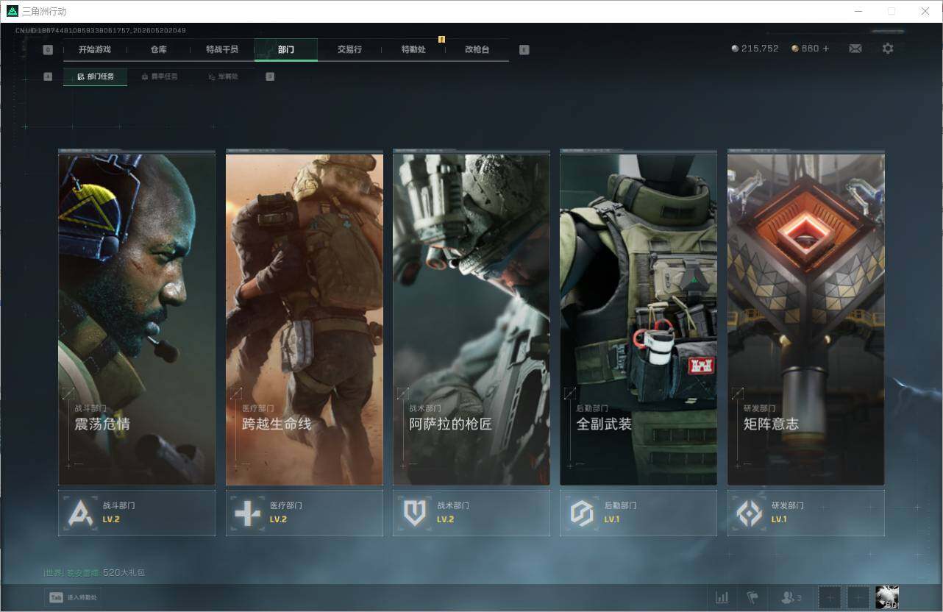Screen dimensions: 943x612
Task: Select the 部门任务 sub-tab
Action: click(x=95, y=76)
